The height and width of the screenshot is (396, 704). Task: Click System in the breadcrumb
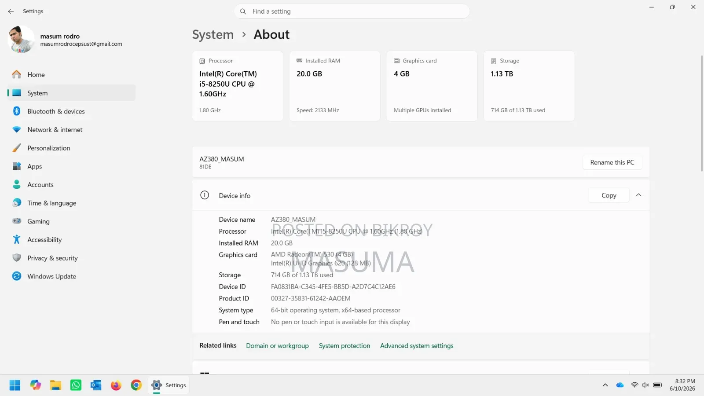(213, 34)
